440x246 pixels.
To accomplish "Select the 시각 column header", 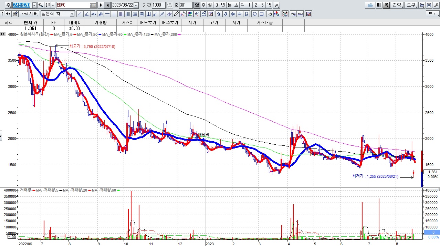I will (x=9, y=22).
